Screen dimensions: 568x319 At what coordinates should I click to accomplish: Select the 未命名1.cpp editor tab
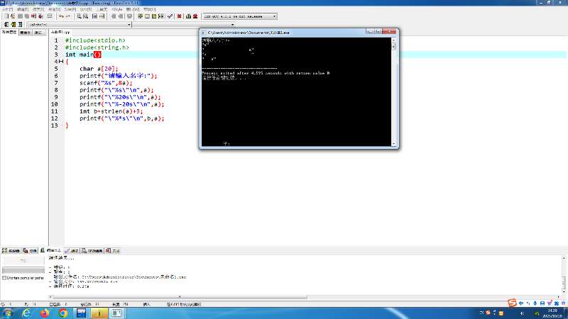60,32
